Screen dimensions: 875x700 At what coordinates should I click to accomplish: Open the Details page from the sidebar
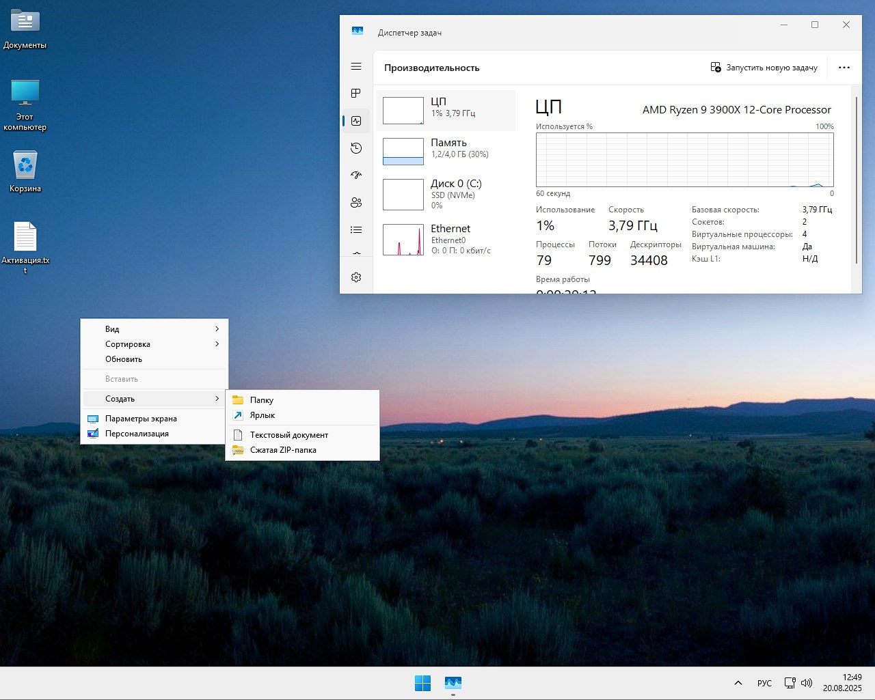(x=356, y=230)
